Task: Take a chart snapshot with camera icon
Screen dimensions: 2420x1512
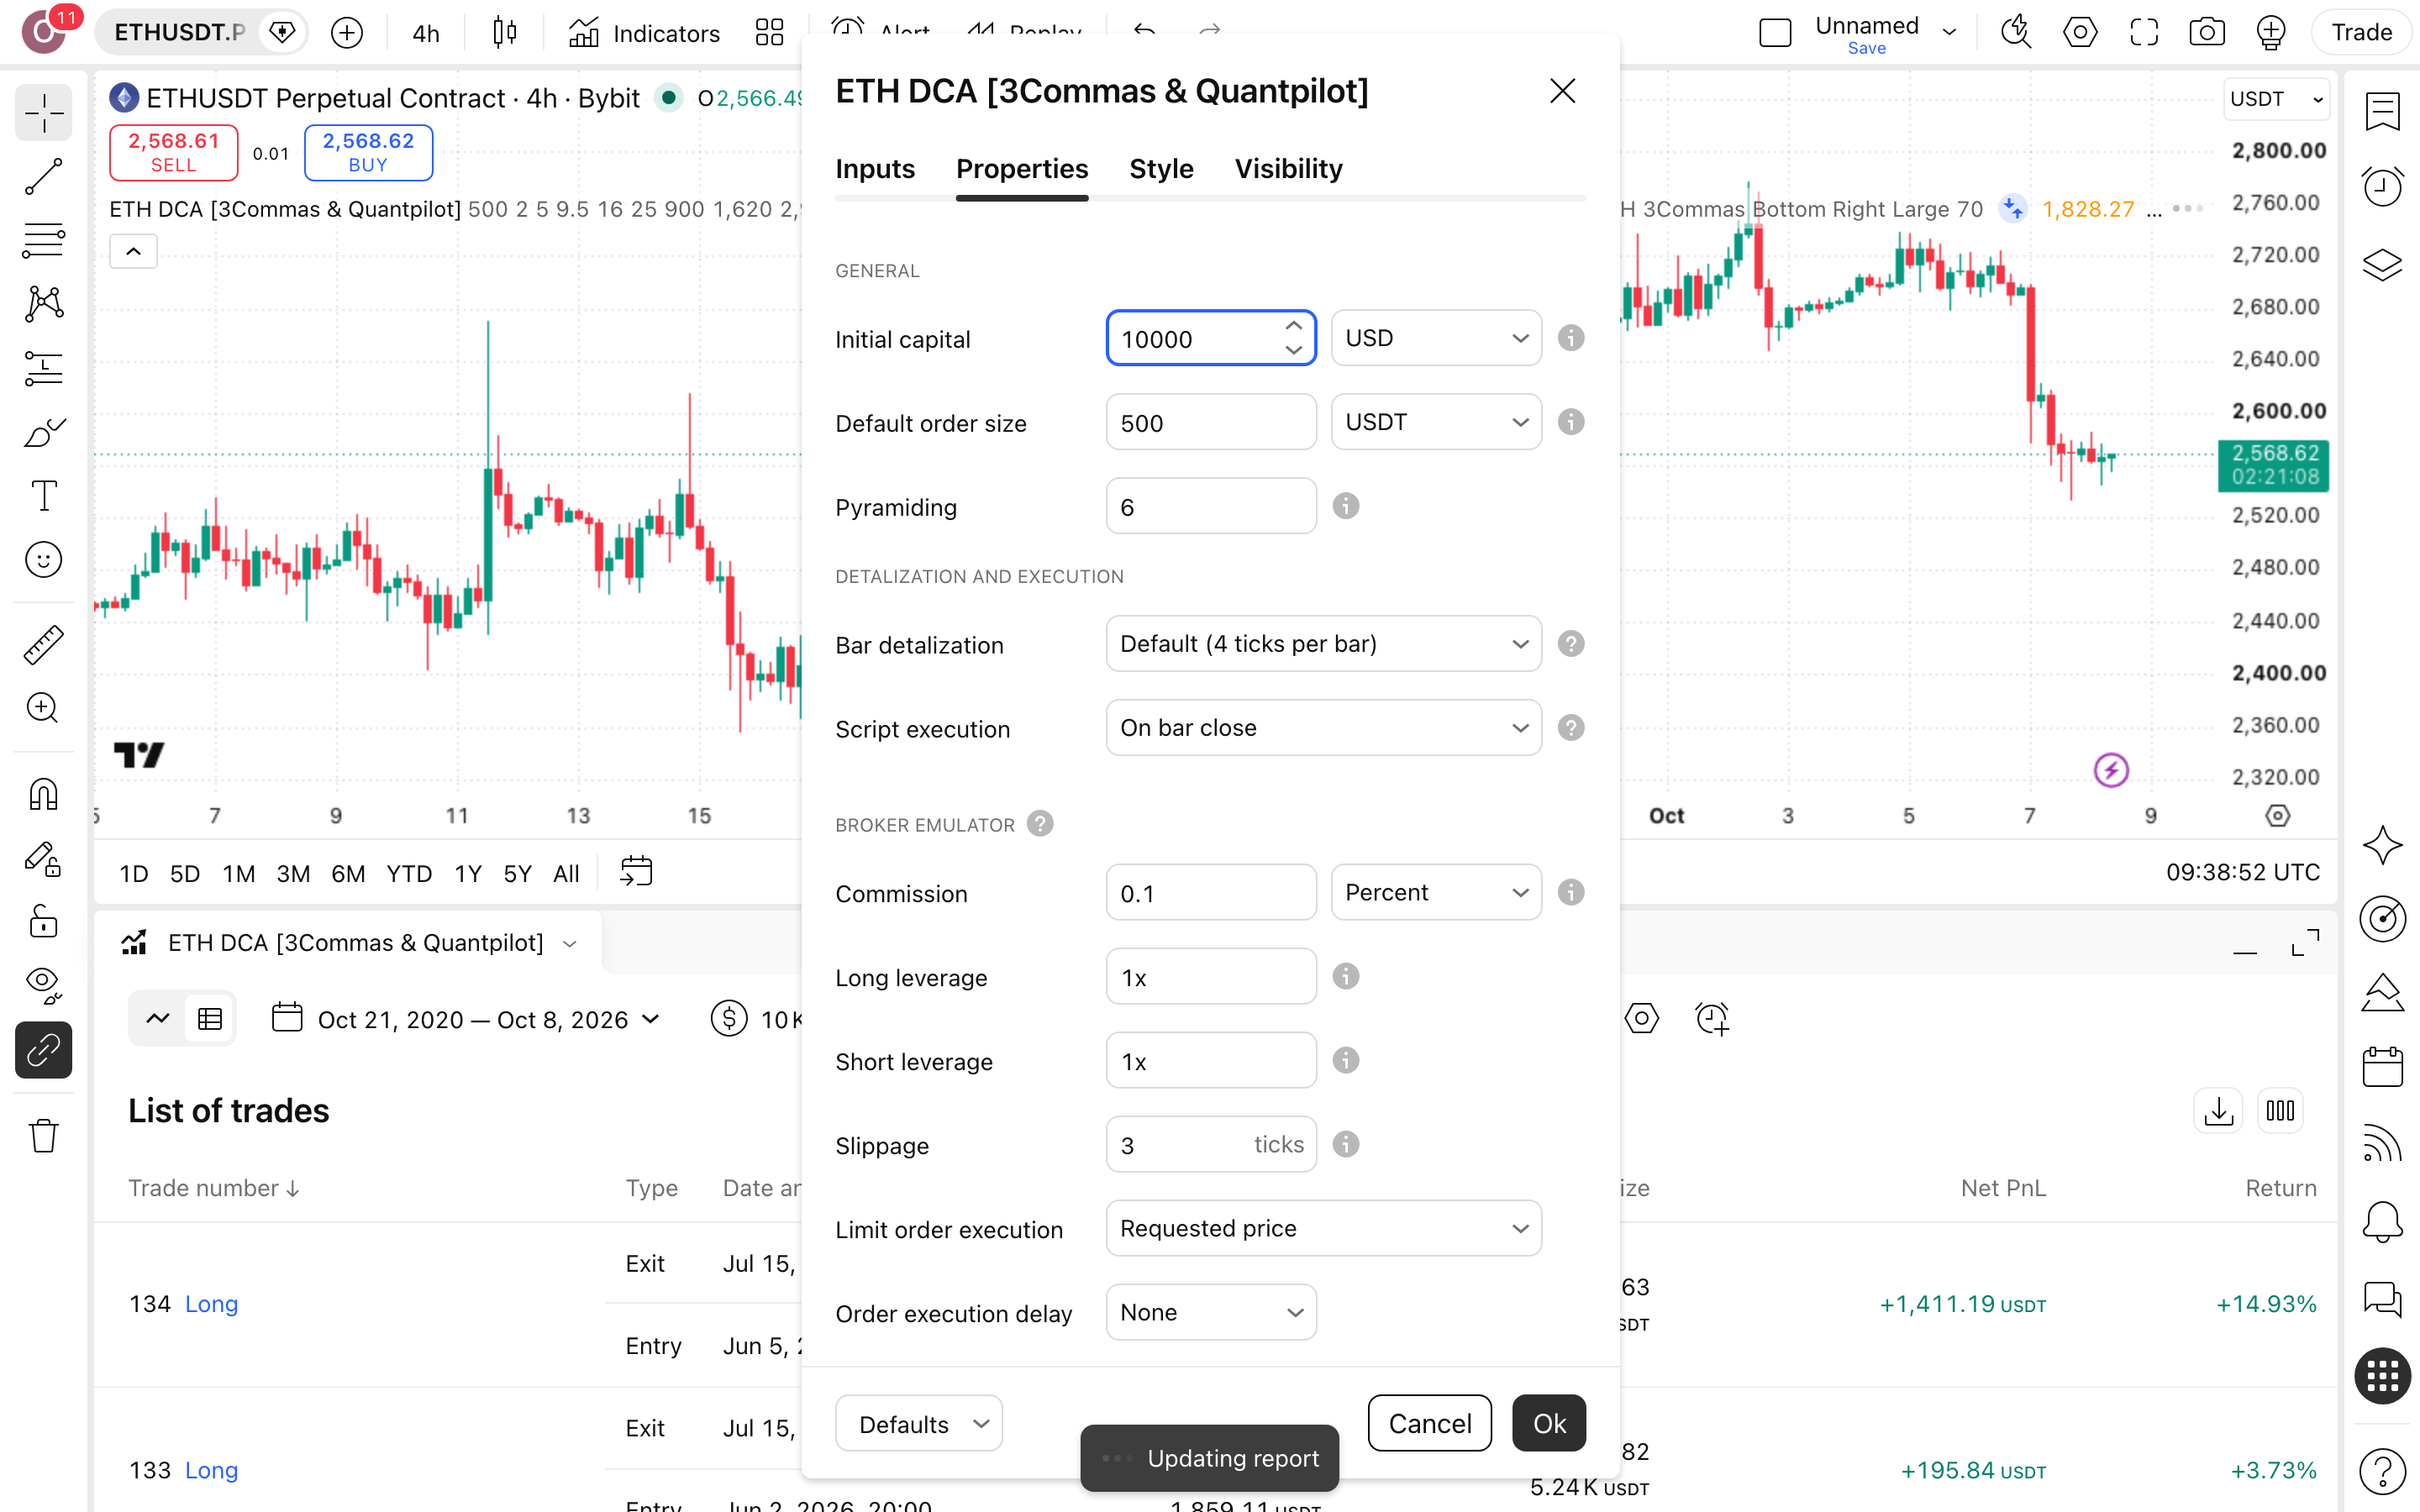Action: pos(2207,32)
